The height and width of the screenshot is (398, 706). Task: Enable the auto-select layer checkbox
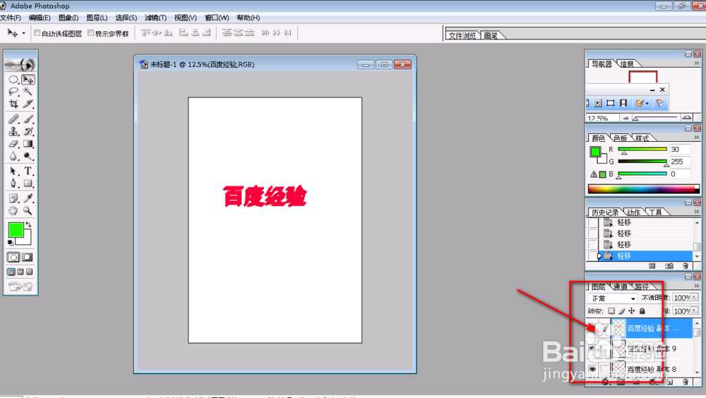coord(37,33)
